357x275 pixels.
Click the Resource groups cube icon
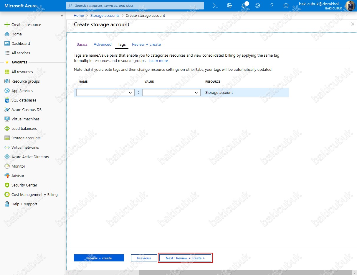pos(7,81)
